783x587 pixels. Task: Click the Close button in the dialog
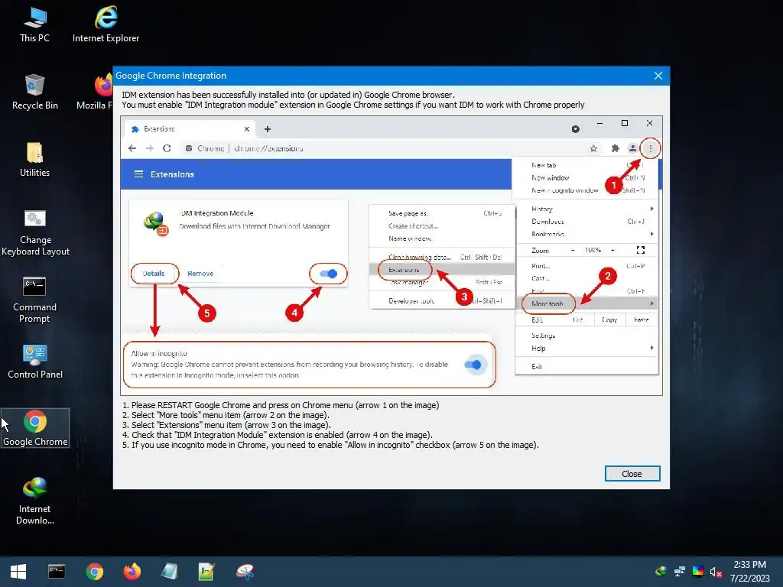coord(632,474)
